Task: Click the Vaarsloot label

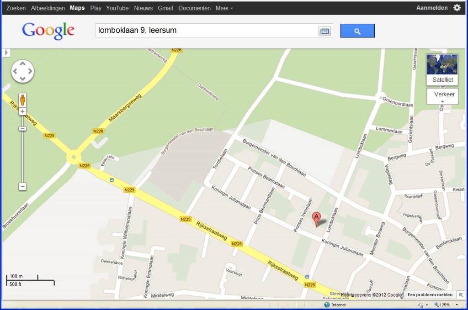Action: pyautogui.click(x=234, y=272)
